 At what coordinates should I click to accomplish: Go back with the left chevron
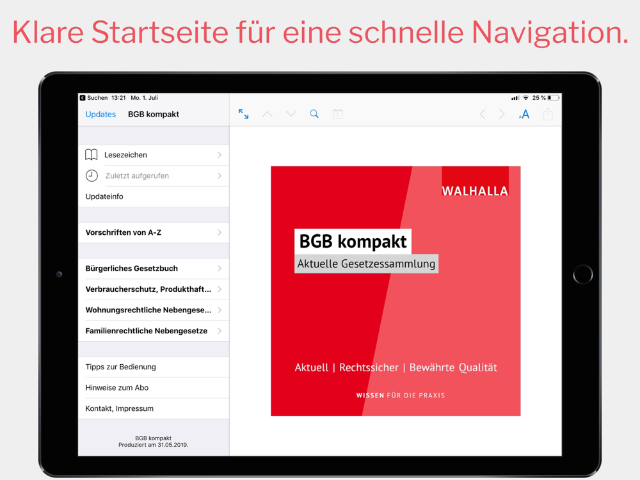click(x=483, y=115)
